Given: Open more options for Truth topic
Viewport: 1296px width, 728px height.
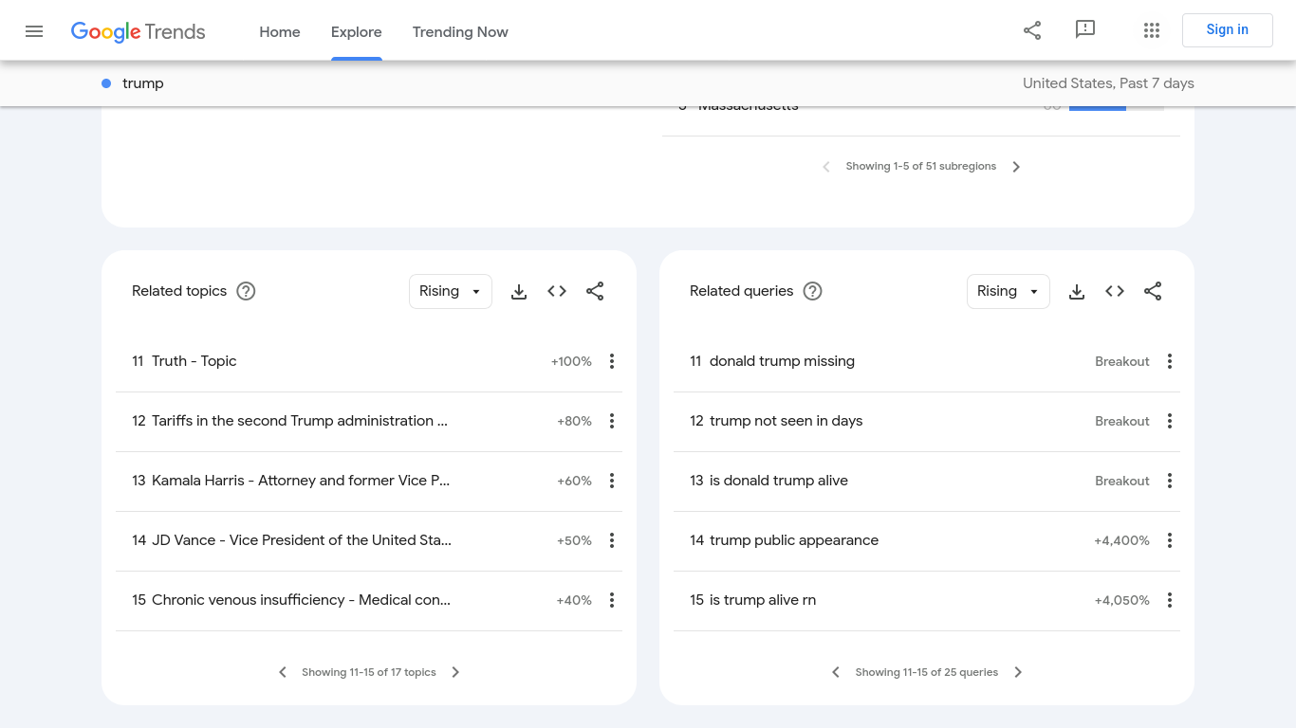Looking at the screenshot, I should (612, 361).
